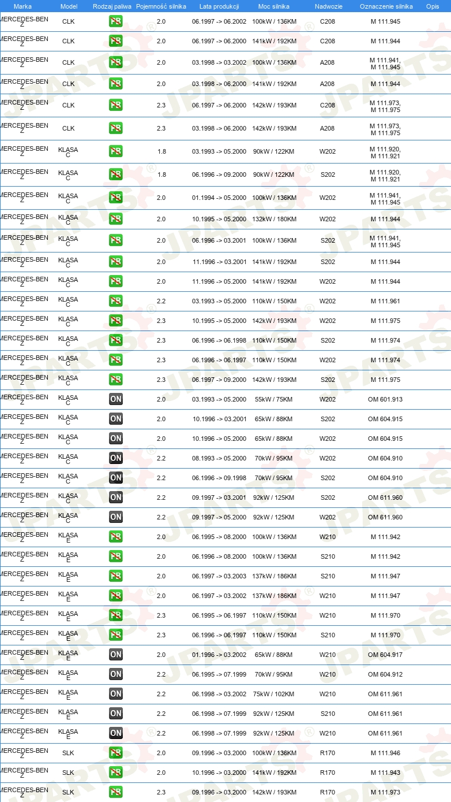
Task: Select the 06.1997 -> 09.2000 date cell
Action: pos(219,380)
